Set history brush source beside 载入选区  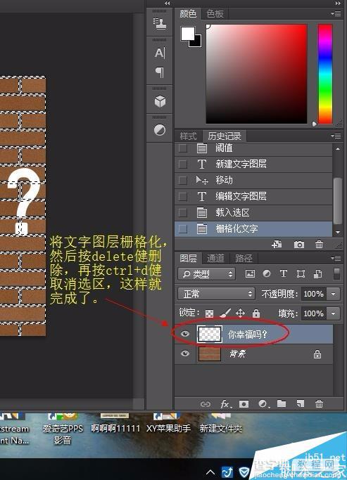(x=183, y=212)
